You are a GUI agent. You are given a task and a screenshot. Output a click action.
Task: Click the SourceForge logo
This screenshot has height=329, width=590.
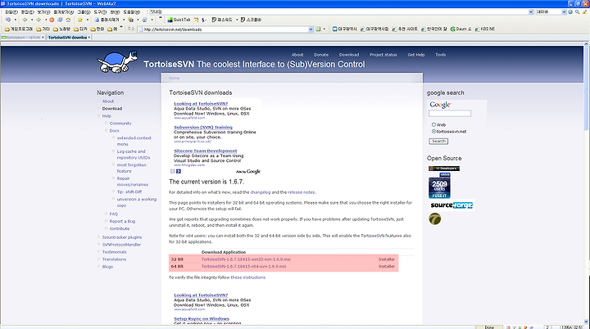pyautogui.click(x=452, y=205)
